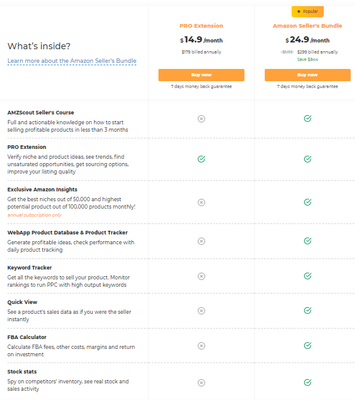Screen dimensions: 355x400
Task: Click cross icon for Exclusive Amazon Insights
Action: (201, 202)
